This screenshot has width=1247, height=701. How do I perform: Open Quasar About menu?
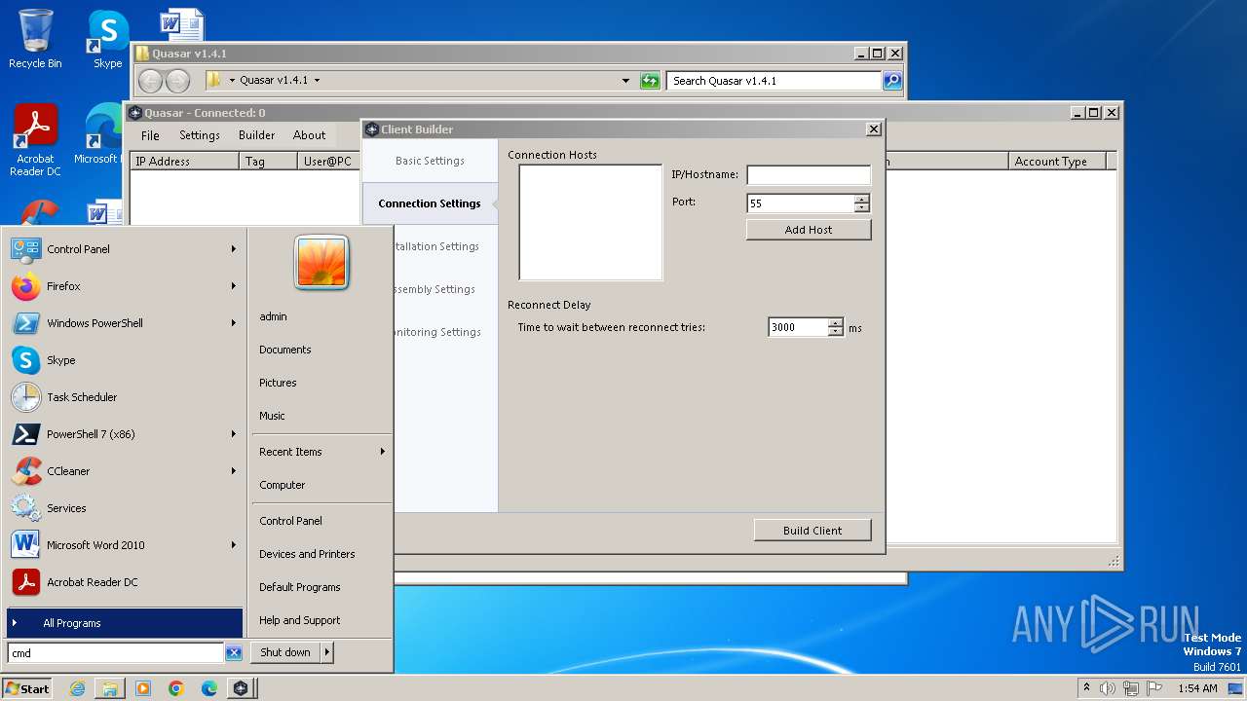tap(310, 135)
